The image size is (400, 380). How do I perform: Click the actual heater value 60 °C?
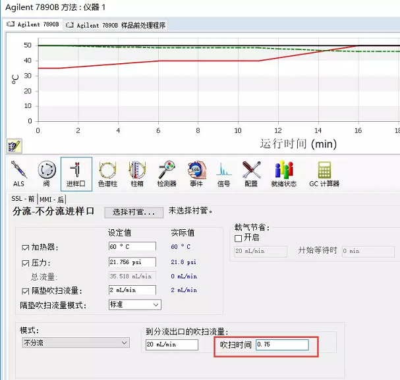coord(181,247)
